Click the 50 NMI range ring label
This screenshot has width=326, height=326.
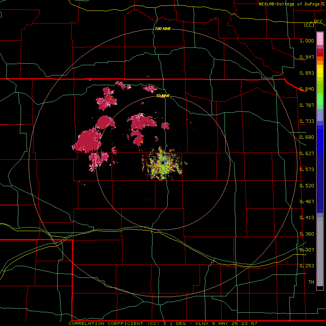163,96
